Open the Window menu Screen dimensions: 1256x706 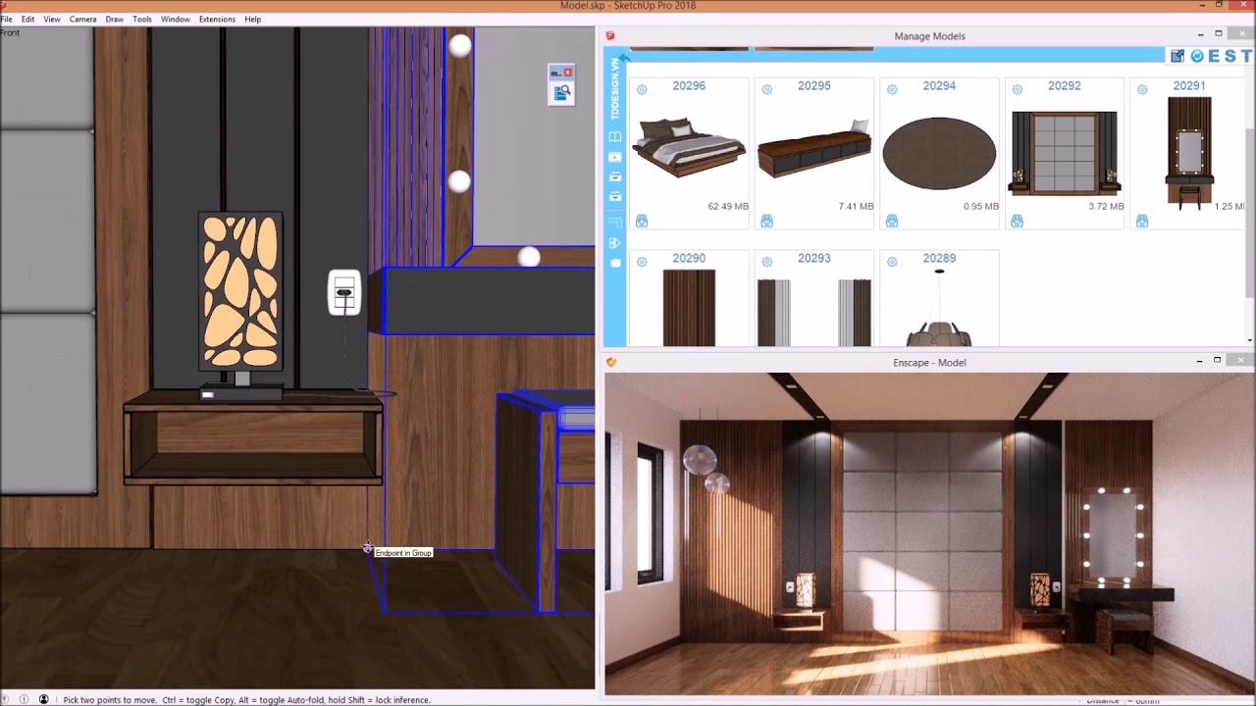click(176, 19)
